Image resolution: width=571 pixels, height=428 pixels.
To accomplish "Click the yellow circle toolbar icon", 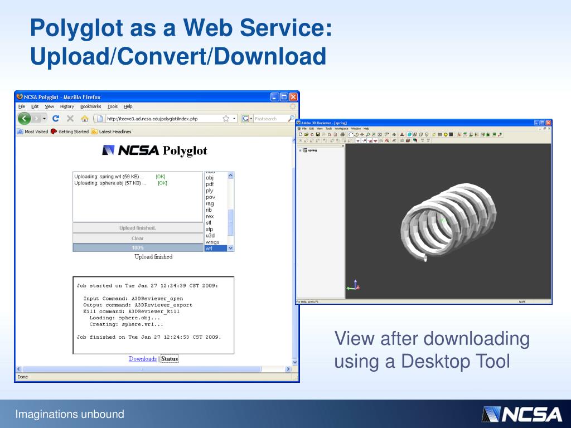I will tap(446, 135).
